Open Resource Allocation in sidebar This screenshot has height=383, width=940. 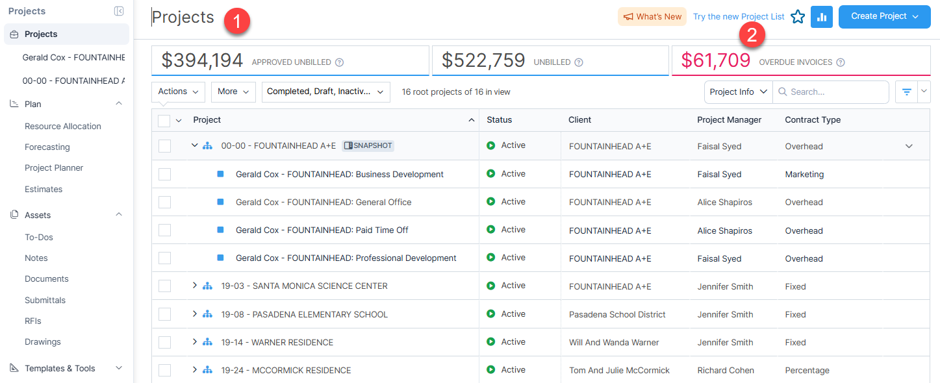[63, 126]
